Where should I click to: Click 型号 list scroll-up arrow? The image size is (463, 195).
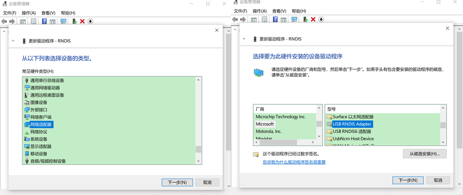click(x=443, y=108)
